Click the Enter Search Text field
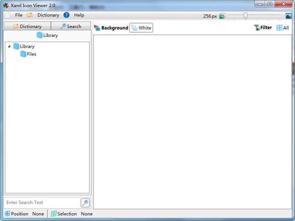Screen dimensions: 295x221 point(42,202)
